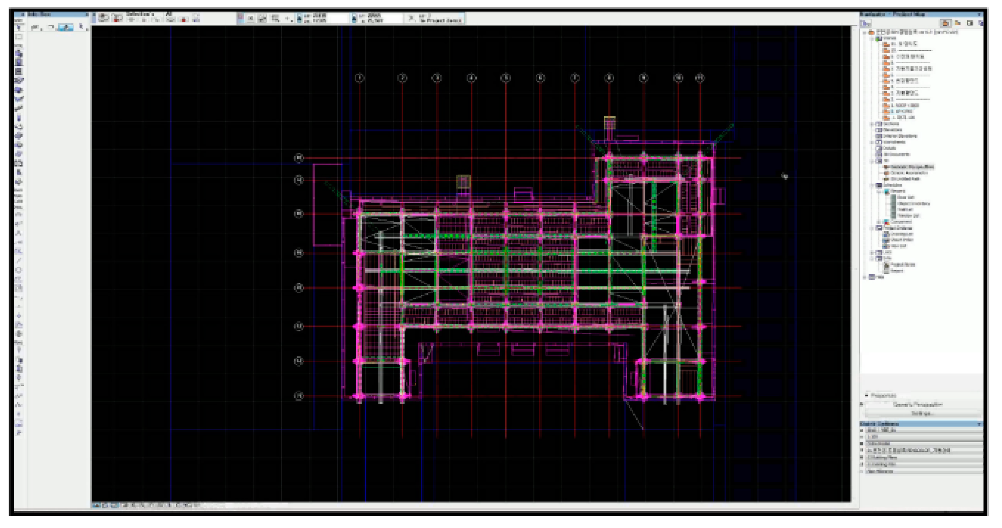Collapse the Properties section in Navigator
The width and height of the screenshot is (1002, 528).
pyautogui.click(x=867, y=395)
